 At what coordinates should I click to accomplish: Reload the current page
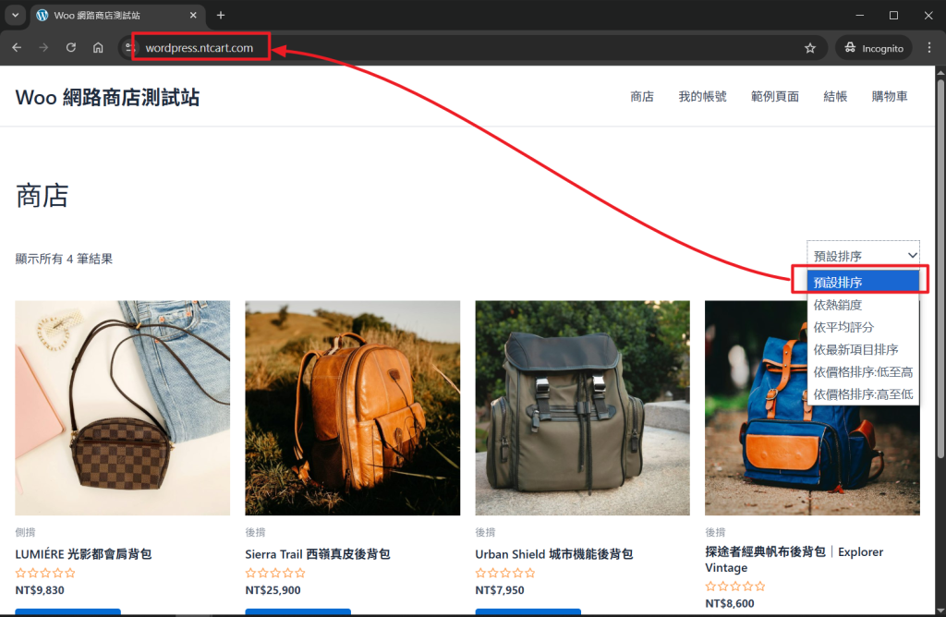70,48
